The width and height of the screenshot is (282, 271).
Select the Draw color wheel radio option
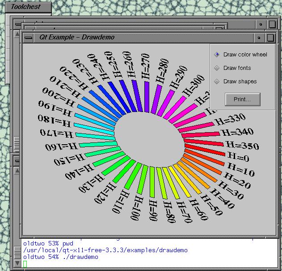click(240, 55)
